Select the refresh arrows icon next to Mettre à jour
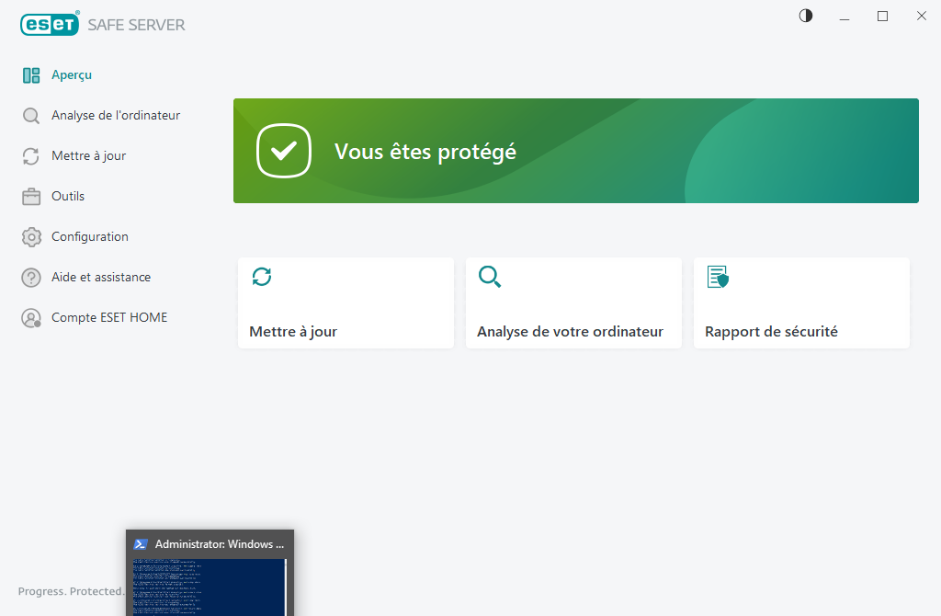This screenshot has height=616, width=941. pyautogui.click(x=30, y=155)
